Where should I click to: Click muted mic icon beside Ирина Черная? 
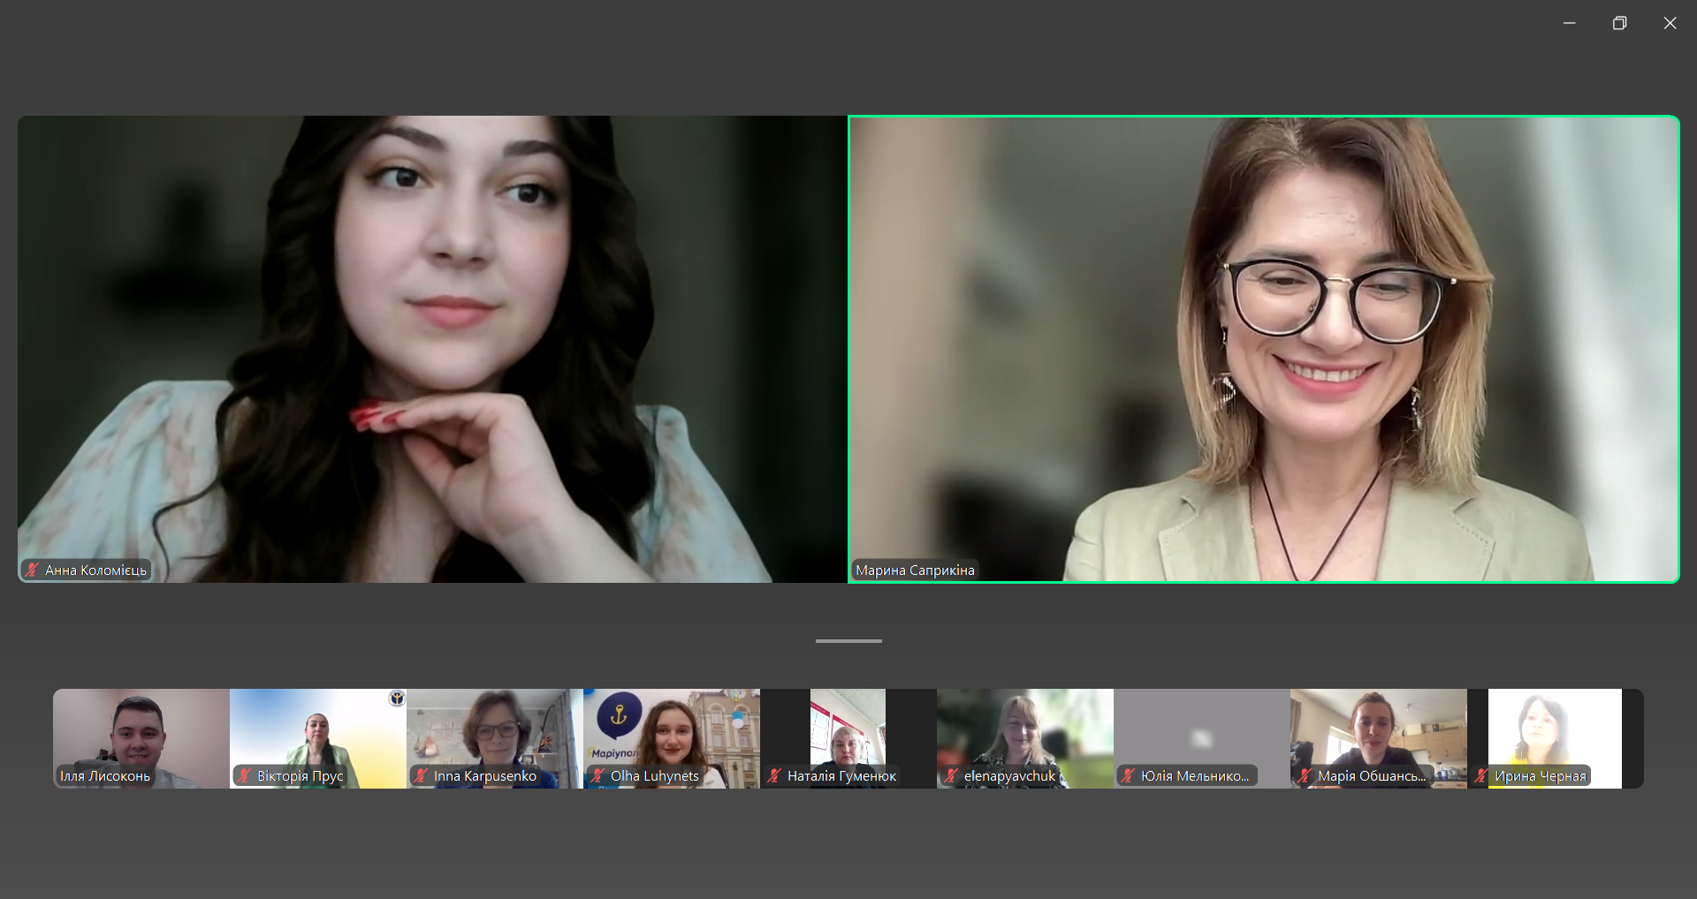point(1481,776)
